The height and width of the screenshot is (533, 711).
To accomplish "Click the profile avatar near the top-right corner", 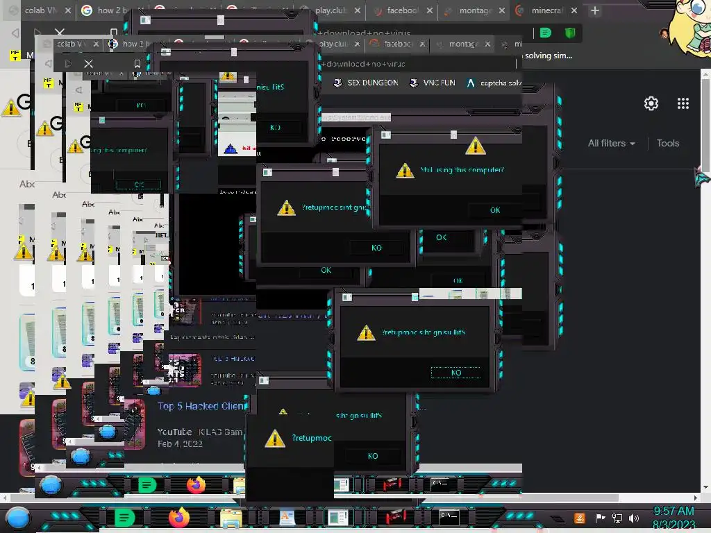I will (664, 33).
